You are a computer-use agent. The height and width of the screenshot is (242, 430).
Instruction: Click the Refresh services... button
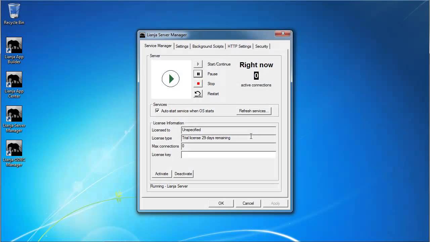point(254,111)
